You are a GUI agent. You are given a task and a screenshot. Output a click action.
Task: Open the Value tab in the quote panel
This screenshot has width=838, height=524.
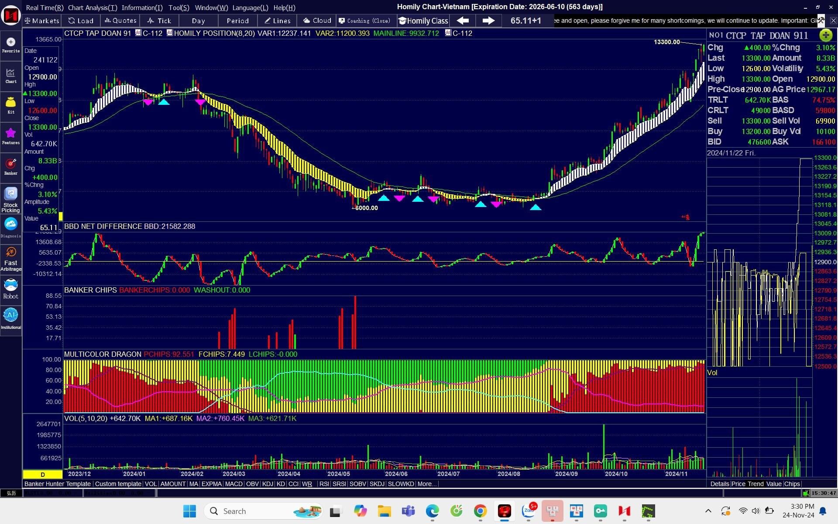coord(774,484)
